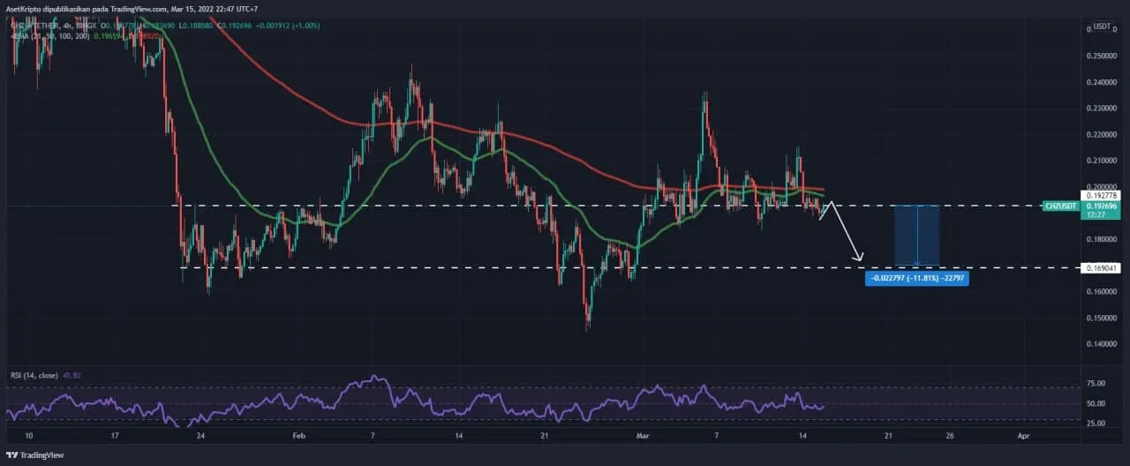Screen dimensions: 1130x466
Task: Open the USDT currency label on price axis
Action: click(1102, 27)
